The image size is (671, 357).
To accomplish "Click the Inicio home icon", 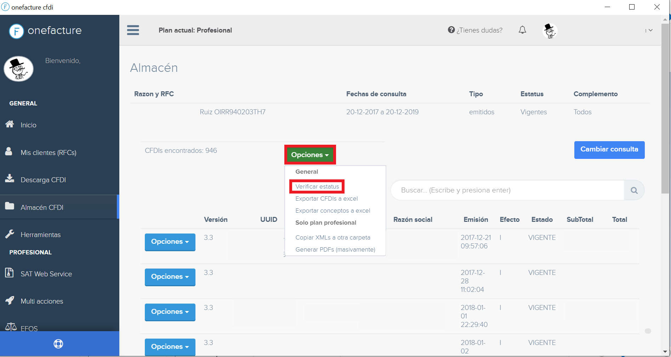I will 10,124.
